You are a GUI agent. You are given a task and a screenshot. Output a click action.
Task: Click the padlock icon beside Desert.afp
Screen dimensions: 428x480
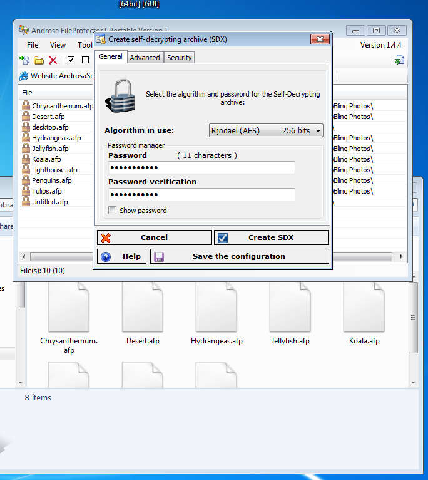[26, 117]
